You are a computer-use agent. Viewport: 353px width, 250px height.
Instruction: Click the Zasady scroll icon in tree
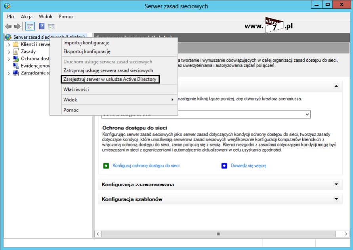(16, 51)
